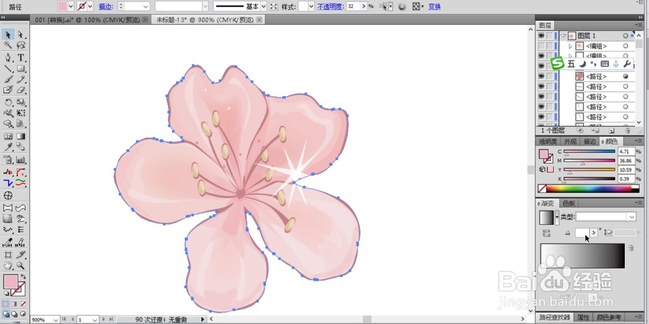The height and width of the screenshot is (324, 649).
Task: Click target circle of first <编组>
Action: pyautogui.click(x=626, y=46)
